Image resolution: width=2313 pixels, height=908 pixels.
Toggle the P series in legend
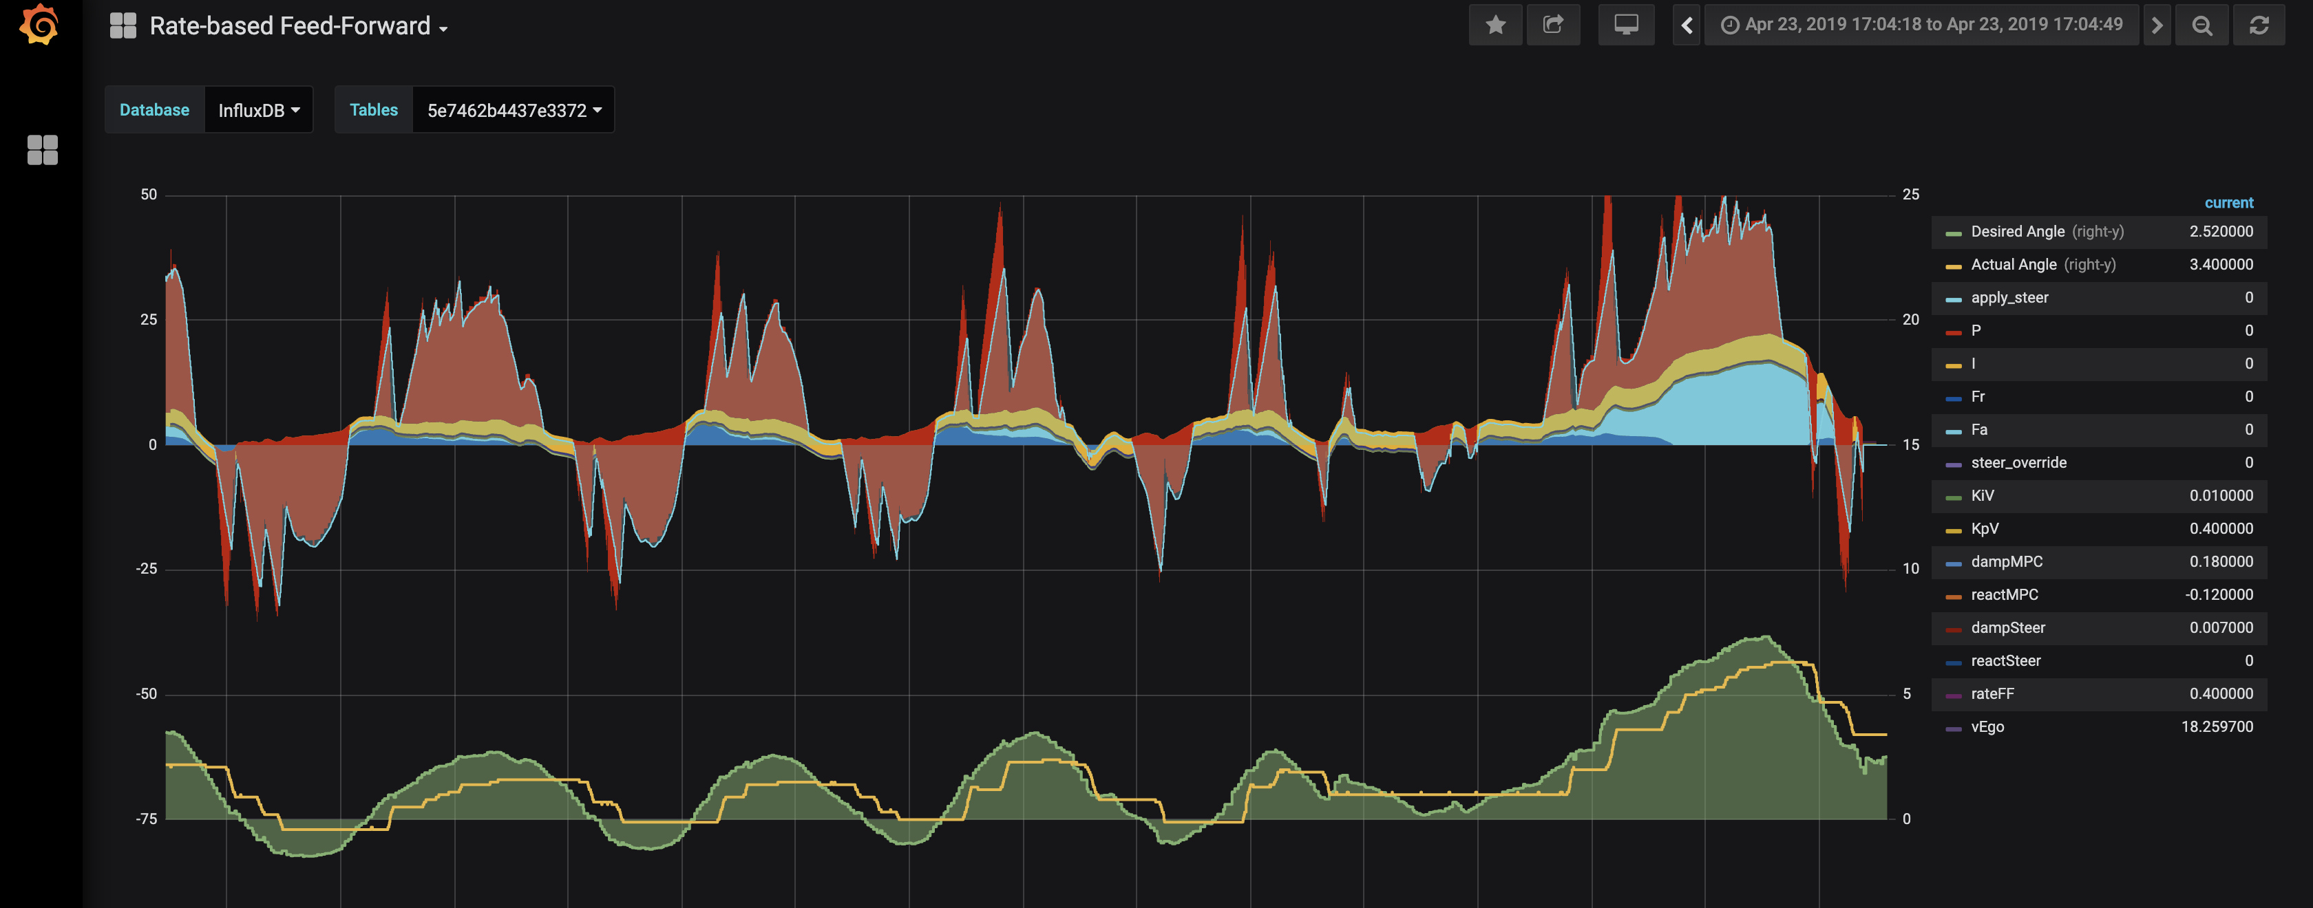(1976, 331)
